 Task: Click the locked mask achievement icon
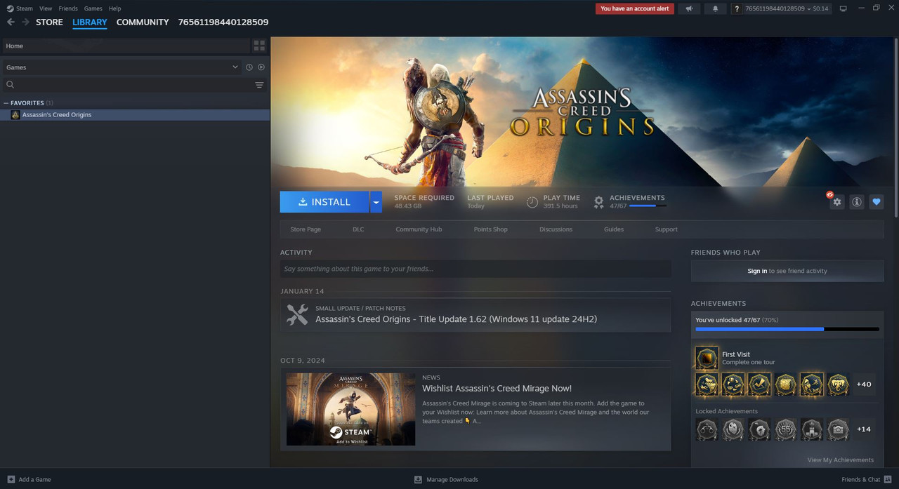pyautogui.click(x=733, y=429)
